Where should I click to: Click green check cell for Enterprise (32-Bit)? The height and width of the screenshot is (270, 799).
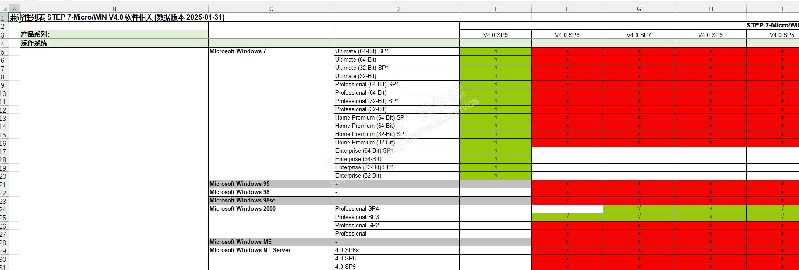coord(496,176)
